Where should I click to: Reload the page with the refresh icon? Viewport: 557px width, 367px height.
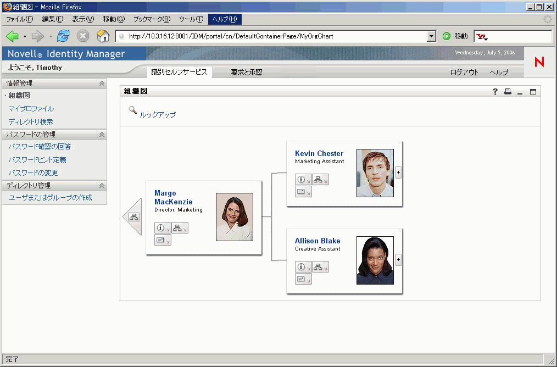63,36
